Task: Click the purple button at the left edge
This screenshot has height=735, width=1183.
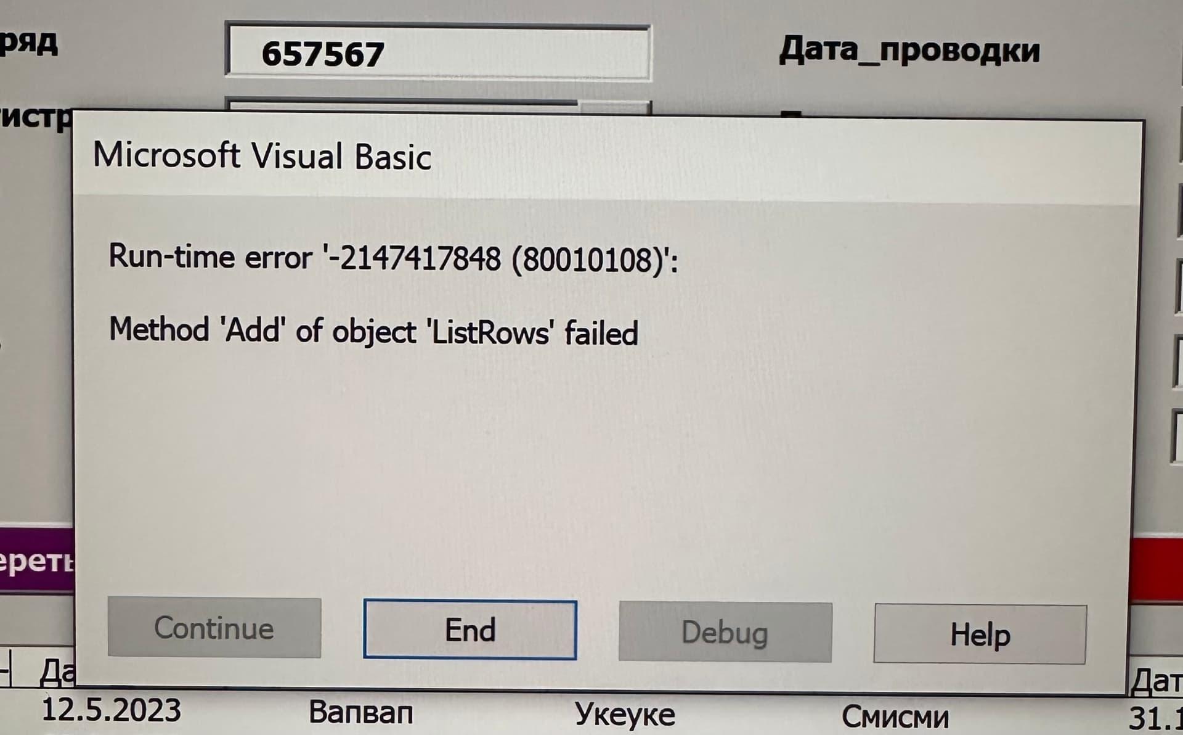Action: tap(36, 559)
